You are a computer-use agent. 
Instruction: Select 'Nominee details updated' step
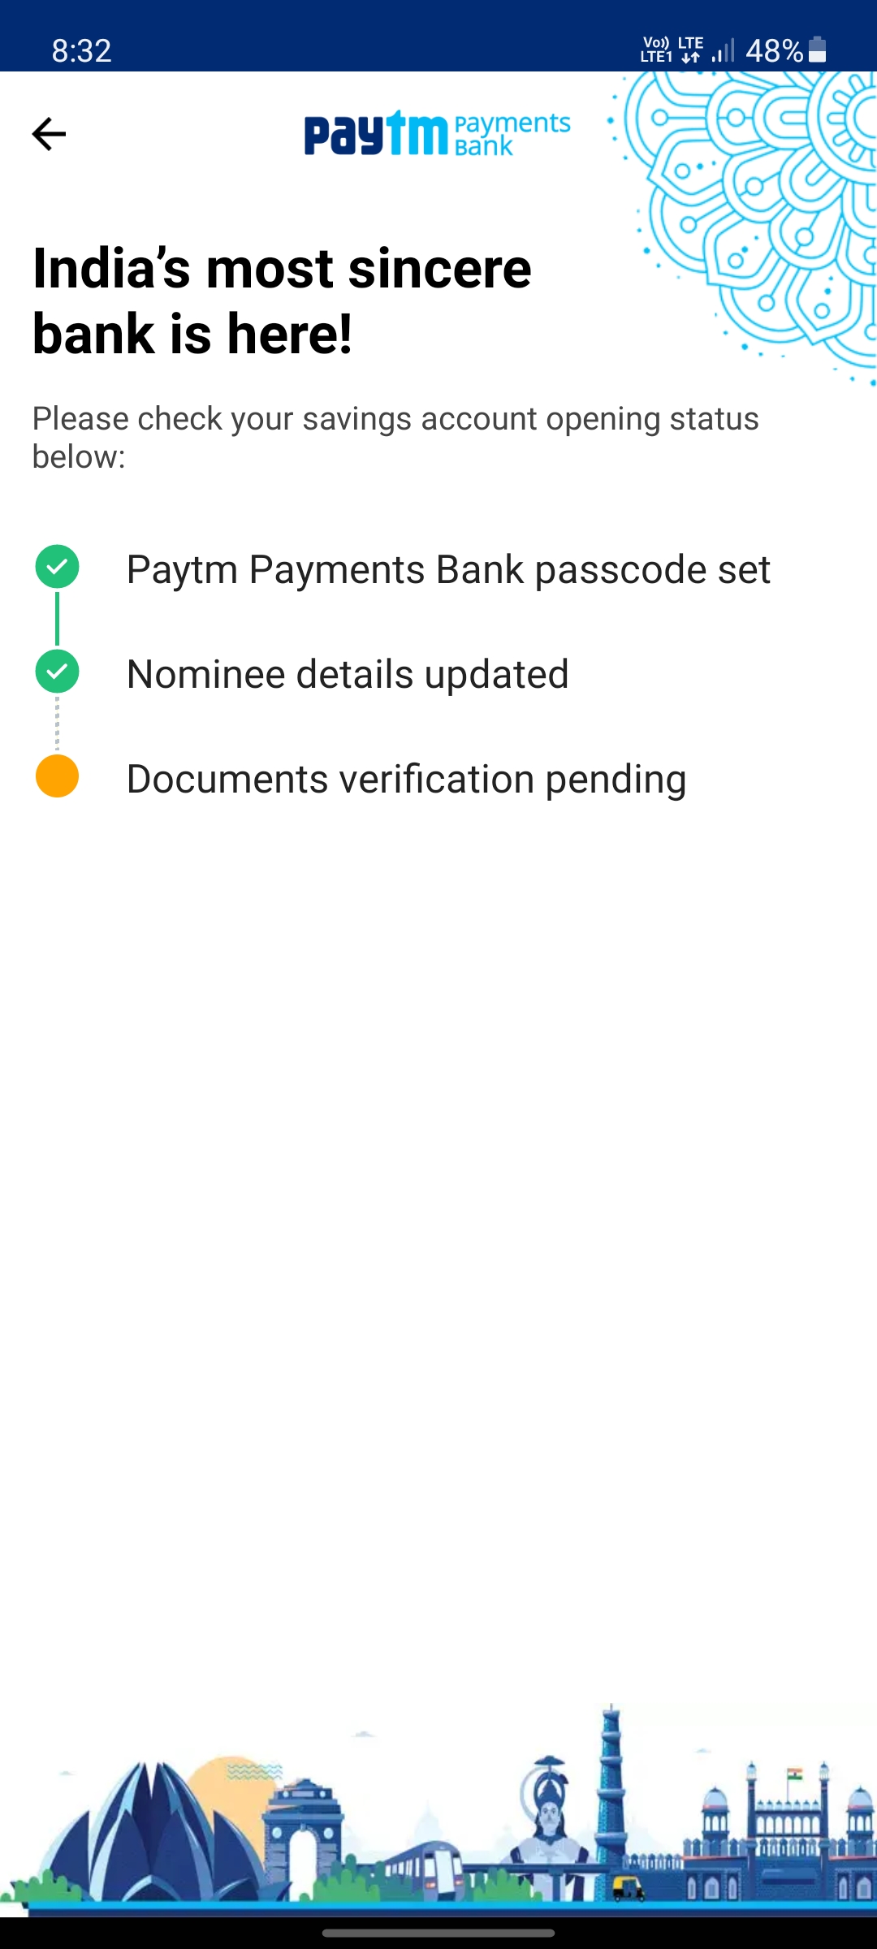348,674
